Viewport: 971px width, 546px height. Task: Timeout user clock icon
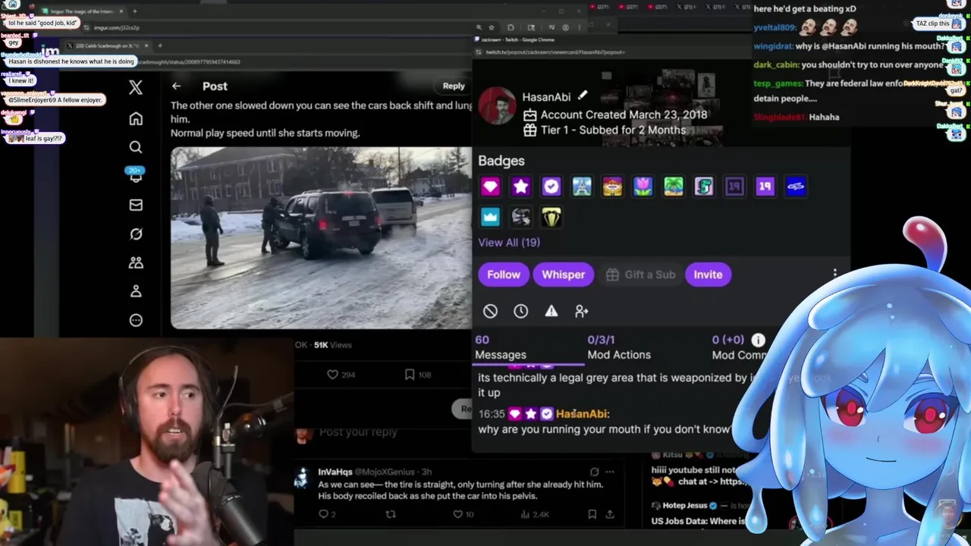520,312
